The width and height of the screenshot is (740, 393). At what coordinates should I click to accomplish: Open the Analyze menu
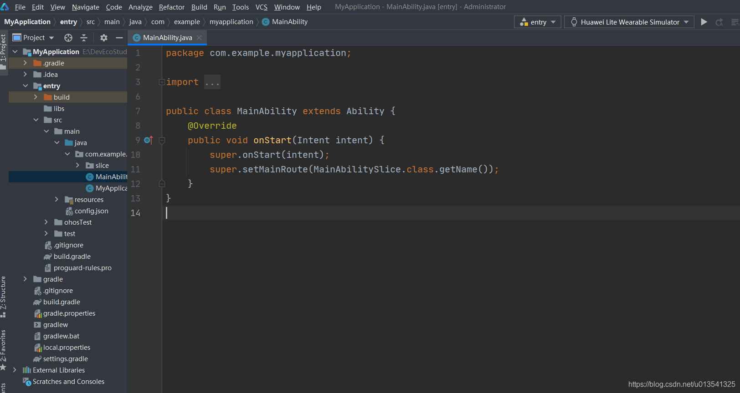pos(140,7)
